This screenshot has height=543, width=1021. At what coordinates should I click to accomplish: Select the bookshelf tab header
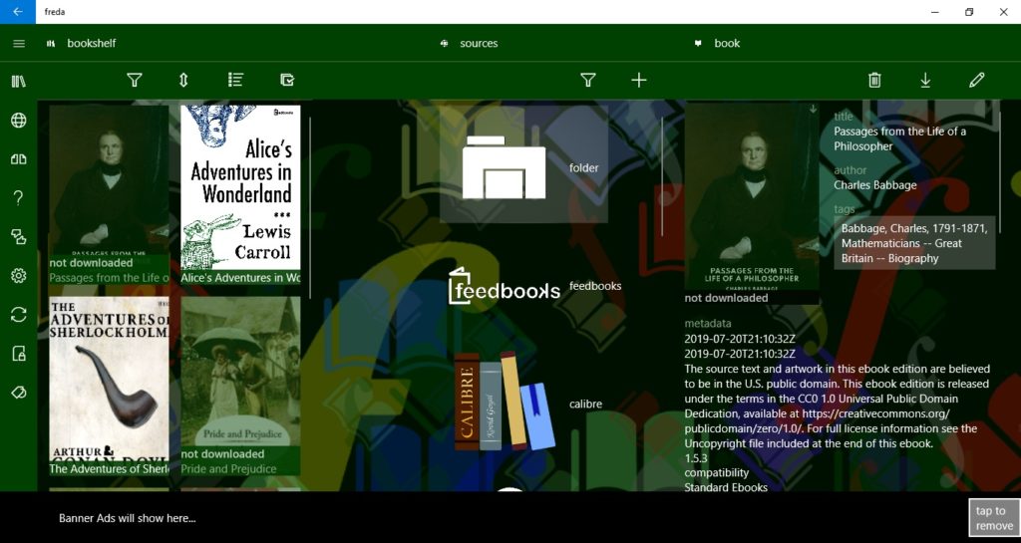point(82,44)
